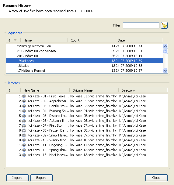Toggle sort arrow on sequences # column
174x185 pixels.
[15, 40]
